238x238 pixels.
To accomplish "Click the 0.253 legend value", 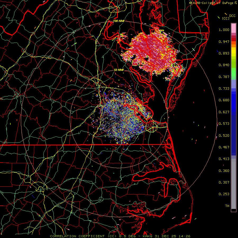I will point(224,194).
